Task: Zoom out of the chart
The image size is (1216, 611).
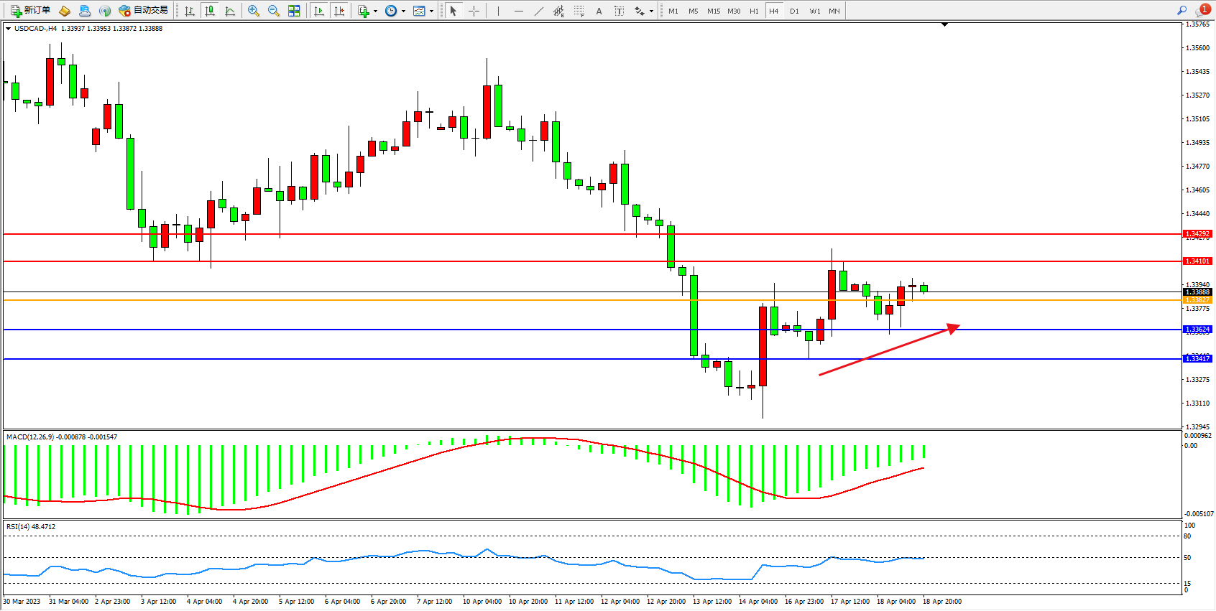Action: [x=274, y=11]
